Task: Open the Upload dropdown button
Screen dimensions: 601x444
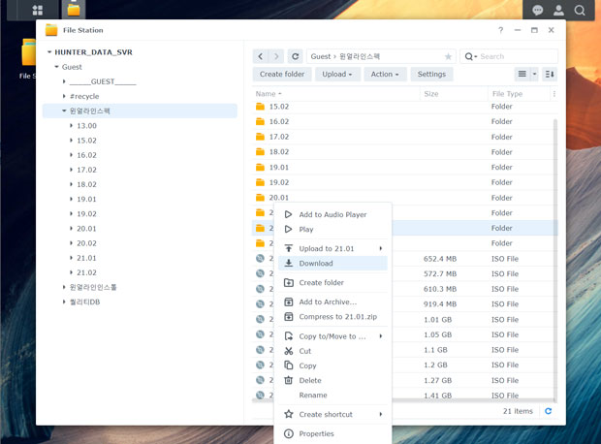Action: point(337,74)
